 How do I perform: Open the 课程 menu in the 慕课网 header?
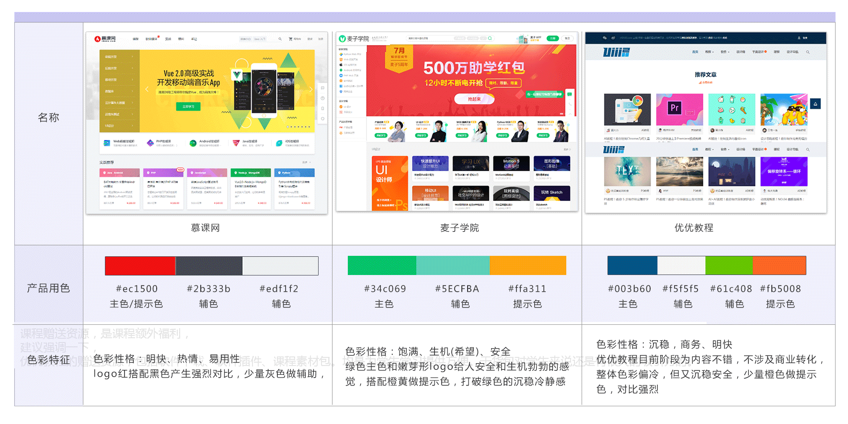[136, 39]
